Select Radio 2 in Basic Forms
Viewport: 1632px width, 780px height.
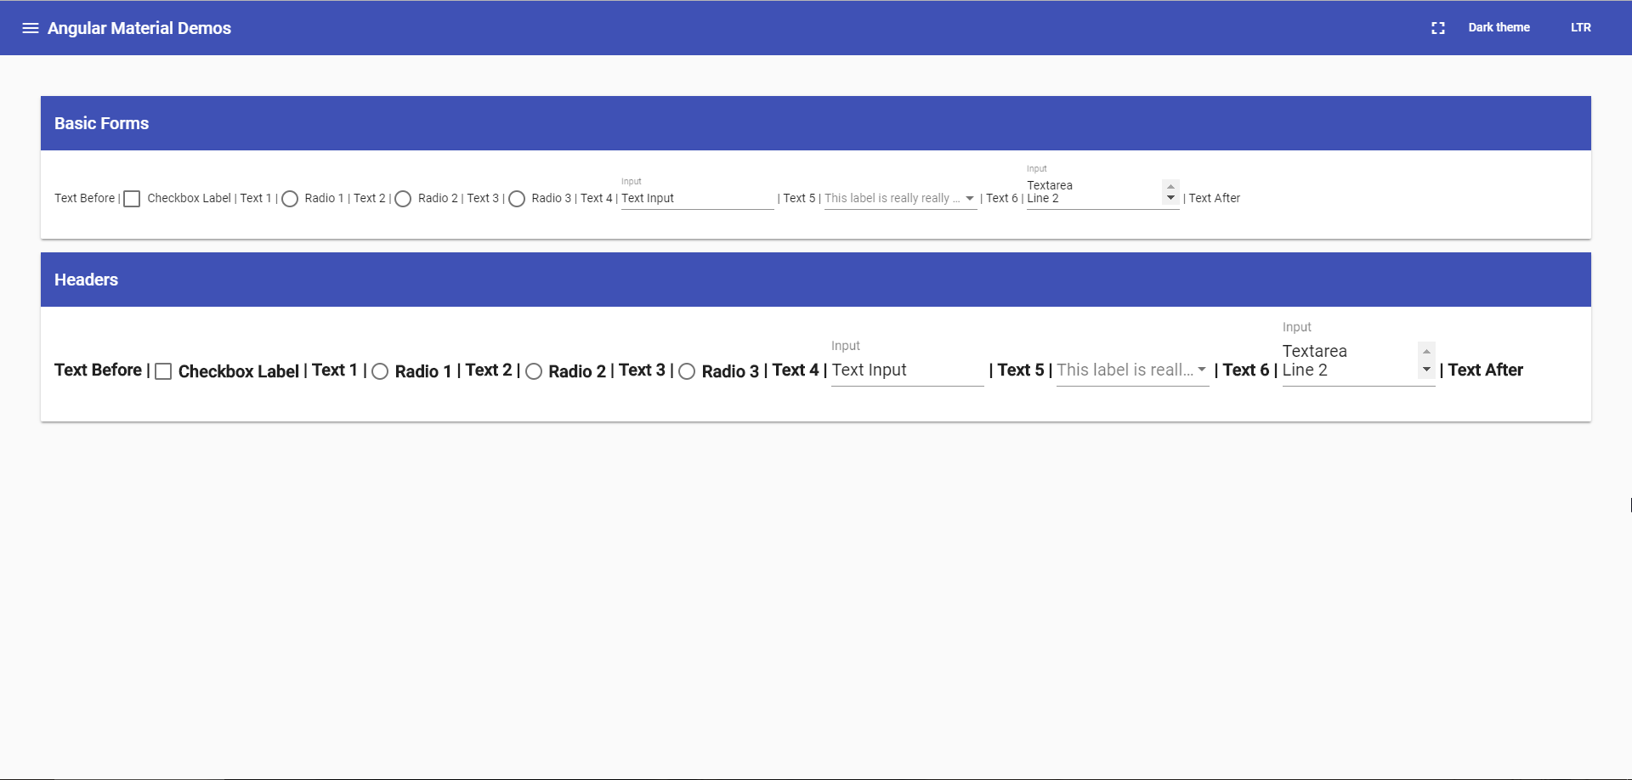coord(403,199)
